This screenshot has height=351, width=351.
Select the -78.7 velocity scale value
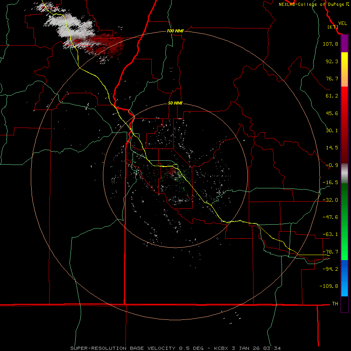click(330, 252)
